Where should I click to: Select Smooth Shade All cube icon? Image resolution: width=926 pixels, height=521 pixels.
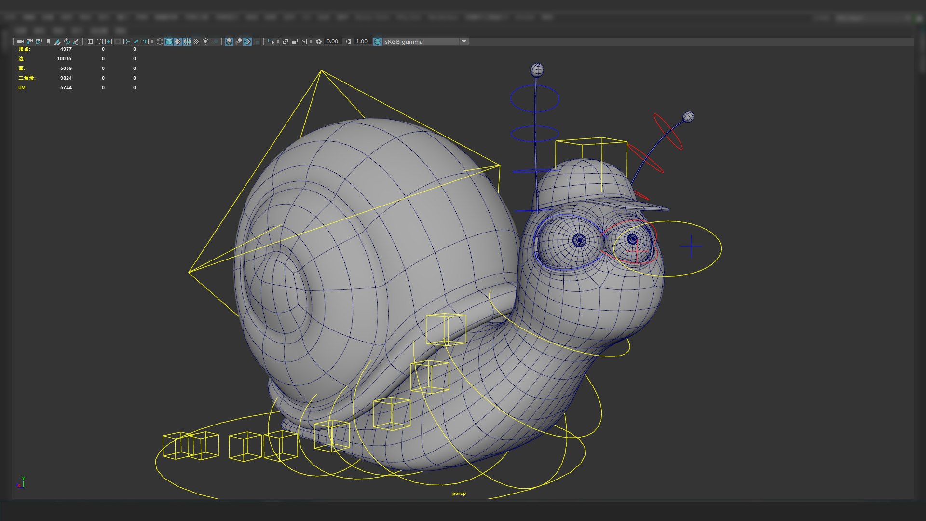click(169, 41)
